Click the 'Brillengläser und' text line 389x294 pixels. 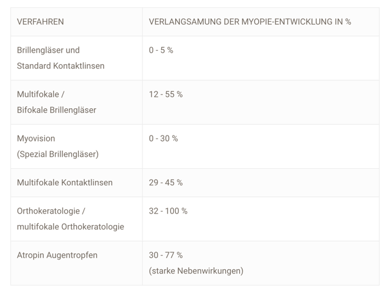48,50
